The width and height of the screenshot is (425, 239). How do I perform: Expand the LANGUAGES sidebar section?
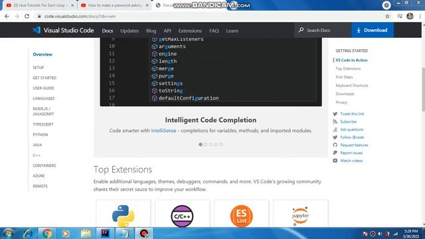pos(44,98)
